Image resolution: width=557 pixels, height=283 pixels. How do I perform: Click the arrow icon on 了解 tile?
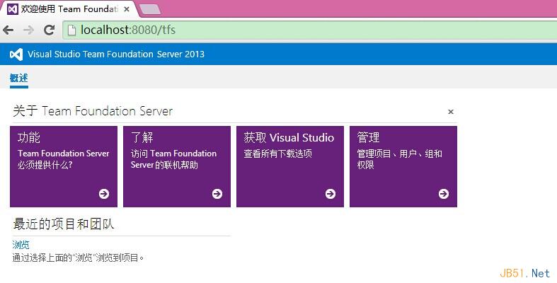217,194
